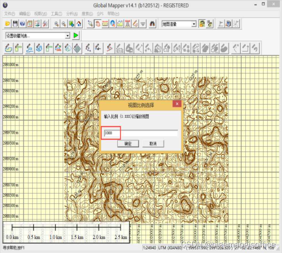Select the Digitizer pencil tool
The image size is (282, 253).
[x=135, y=24]
